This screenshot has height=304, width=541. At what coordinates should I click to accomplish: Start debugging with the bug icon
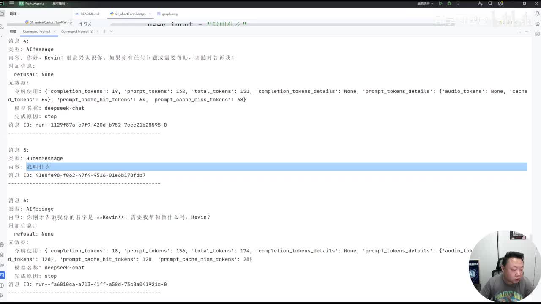tap(449, 3)
